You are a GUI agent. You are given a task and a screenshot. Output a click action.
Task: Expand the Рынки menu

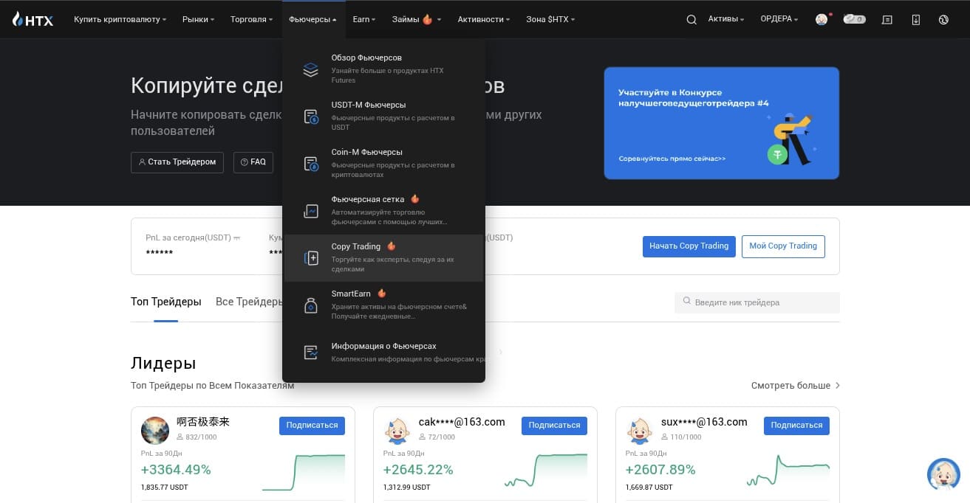coord(198,19)
